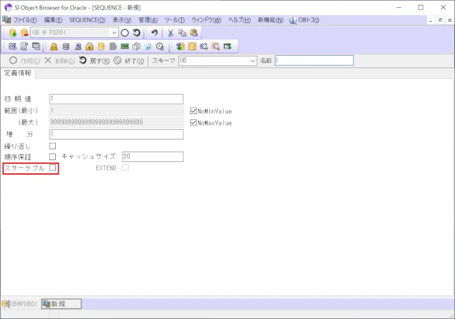Open the 表示(V) menu
The height and width of the screenshot is (319, 455).
[122, 20]
